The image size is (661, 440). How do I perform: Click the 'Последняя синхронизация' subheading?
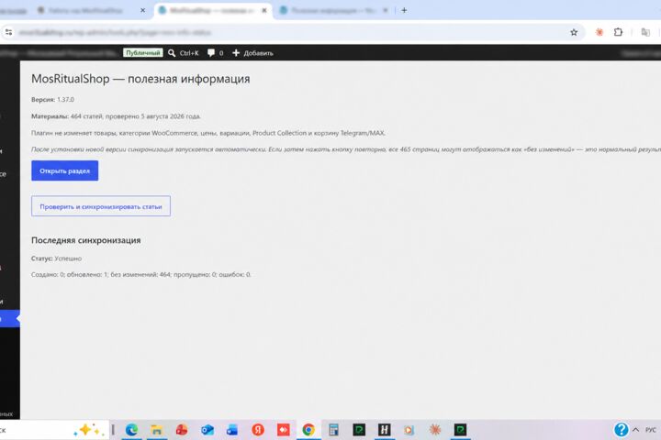click(x=86, y=240)
